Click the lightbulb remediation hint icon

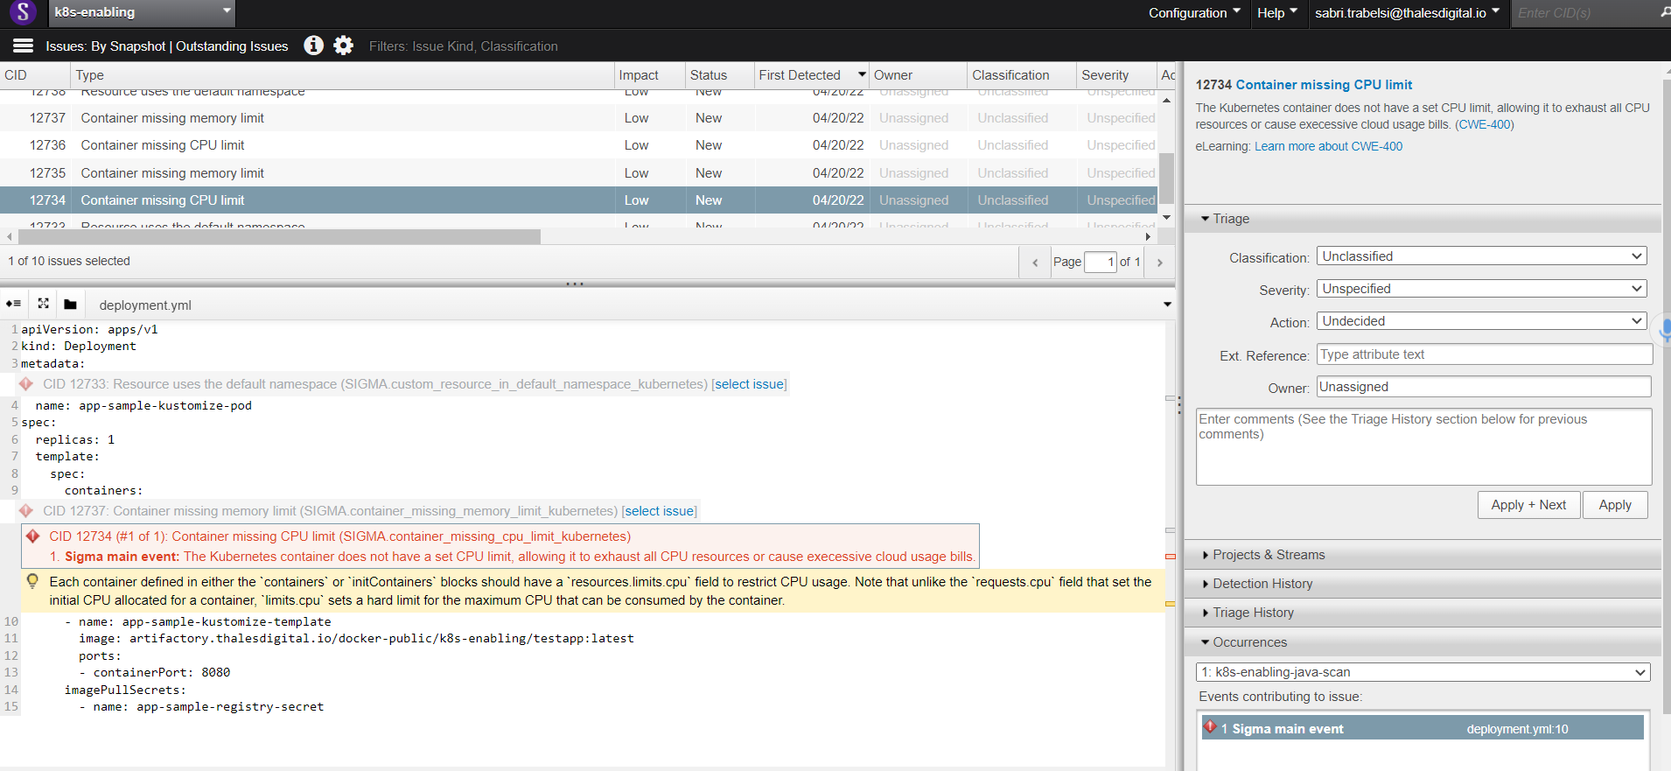(x=32, y=581)
